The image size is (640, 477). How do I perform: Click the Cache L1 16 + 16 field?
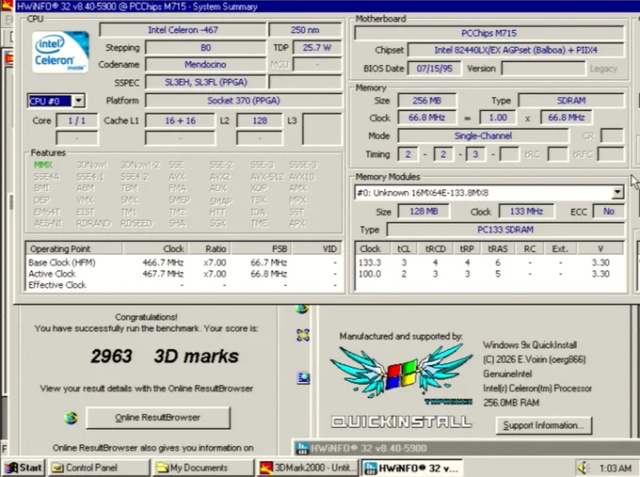pyautogui.click(x=180, y=120)
